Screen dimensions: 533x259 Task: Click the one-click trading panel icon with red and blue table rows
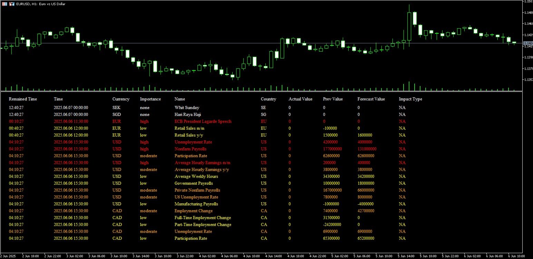[x=5, y=4]
